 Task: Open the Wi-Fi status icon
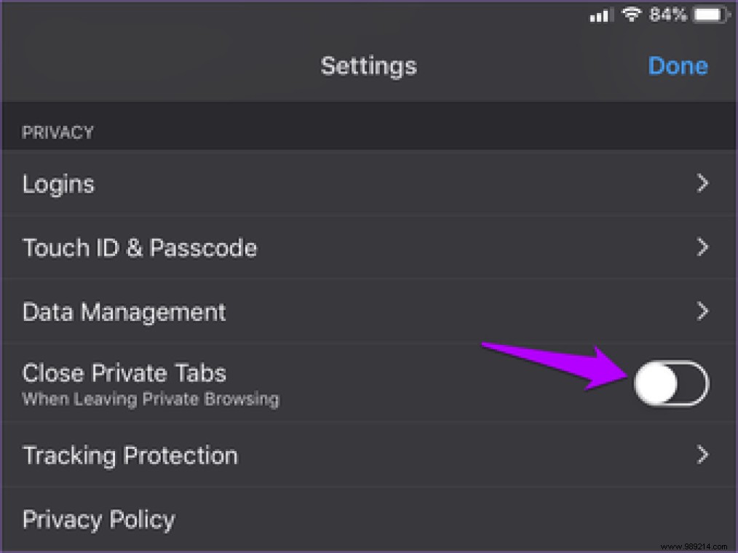[x=630, y=14]
